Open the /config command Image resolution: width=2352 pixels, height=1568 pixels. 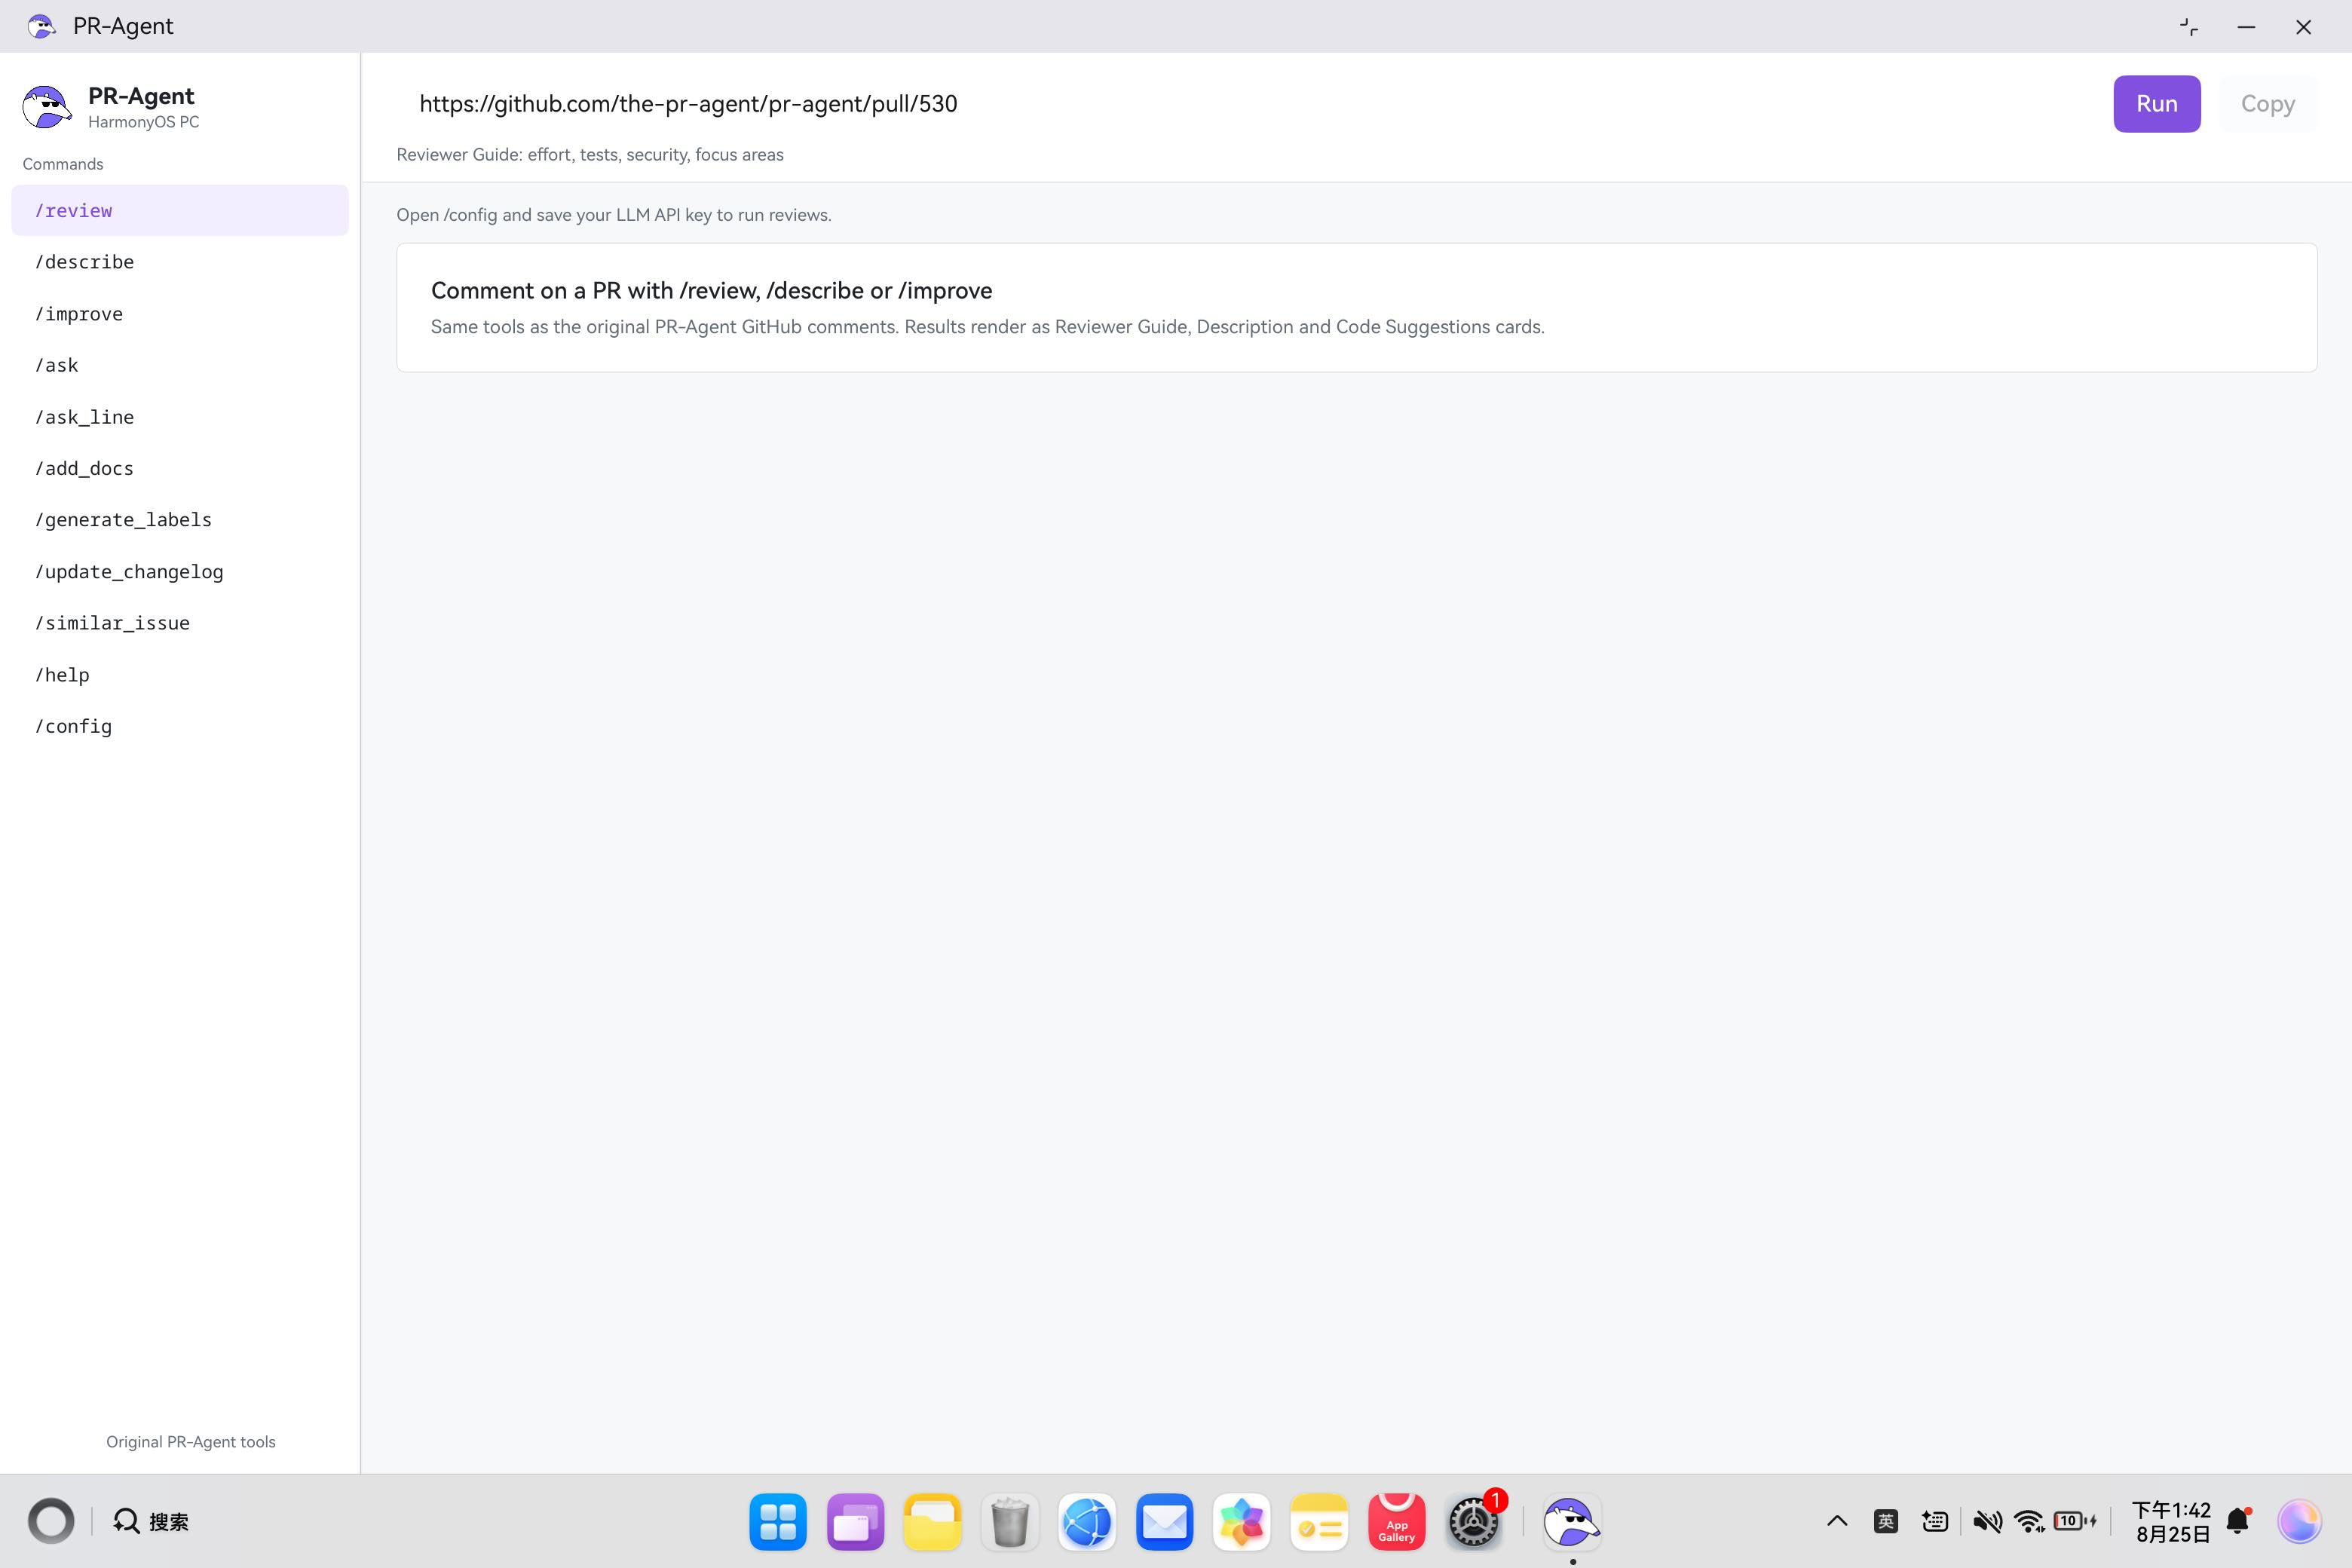[x=180, y=726]
